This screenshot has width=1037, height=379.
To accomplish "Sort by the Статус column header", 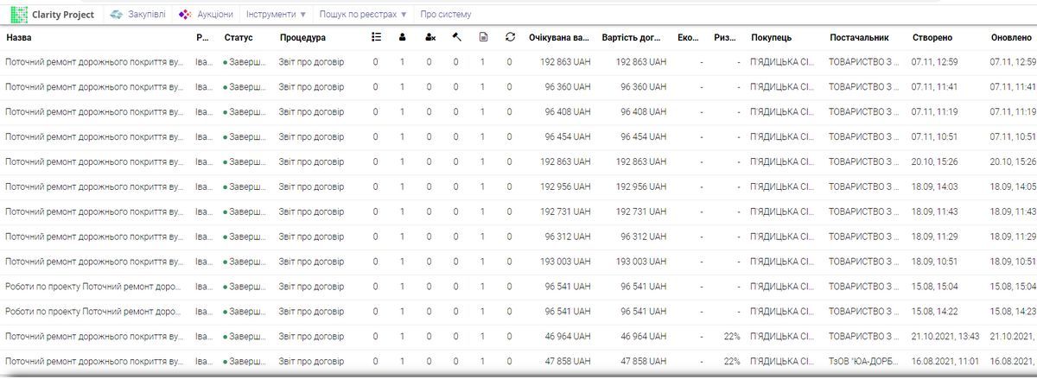I will (x=238, y=38).
